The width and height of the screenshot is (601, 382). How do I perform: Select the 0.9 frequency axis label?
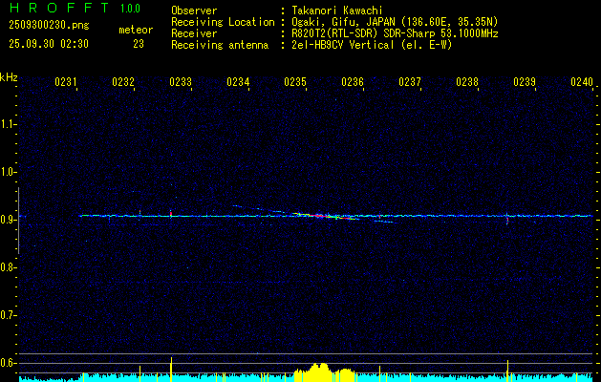(9, 220)
